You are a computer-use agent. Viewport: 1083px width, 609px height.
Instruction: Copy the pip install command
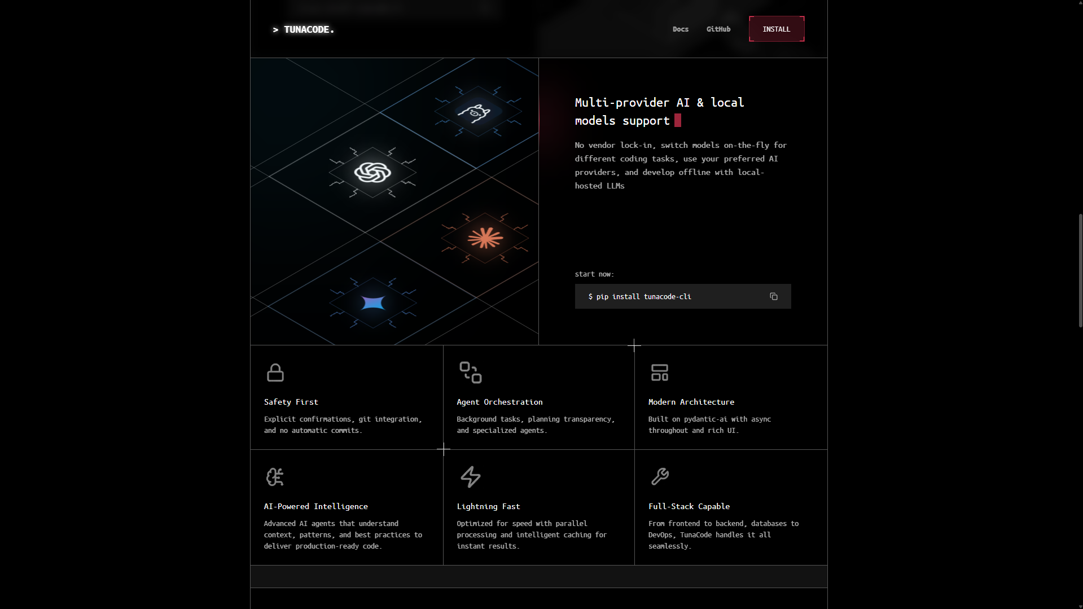pos(773,296)
